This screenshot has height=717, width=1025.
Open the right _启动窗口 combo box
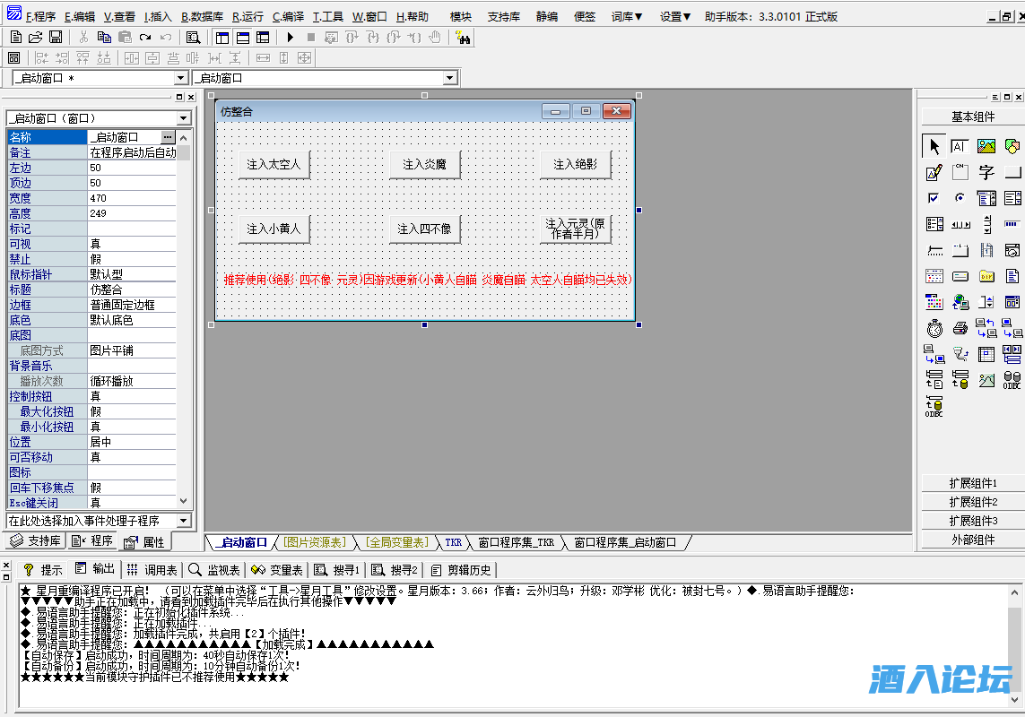click(448, 78)
